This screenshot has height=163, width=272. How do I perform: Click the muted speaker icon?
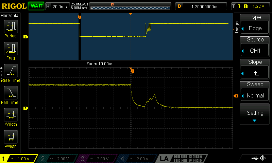[x=263, y=158]
